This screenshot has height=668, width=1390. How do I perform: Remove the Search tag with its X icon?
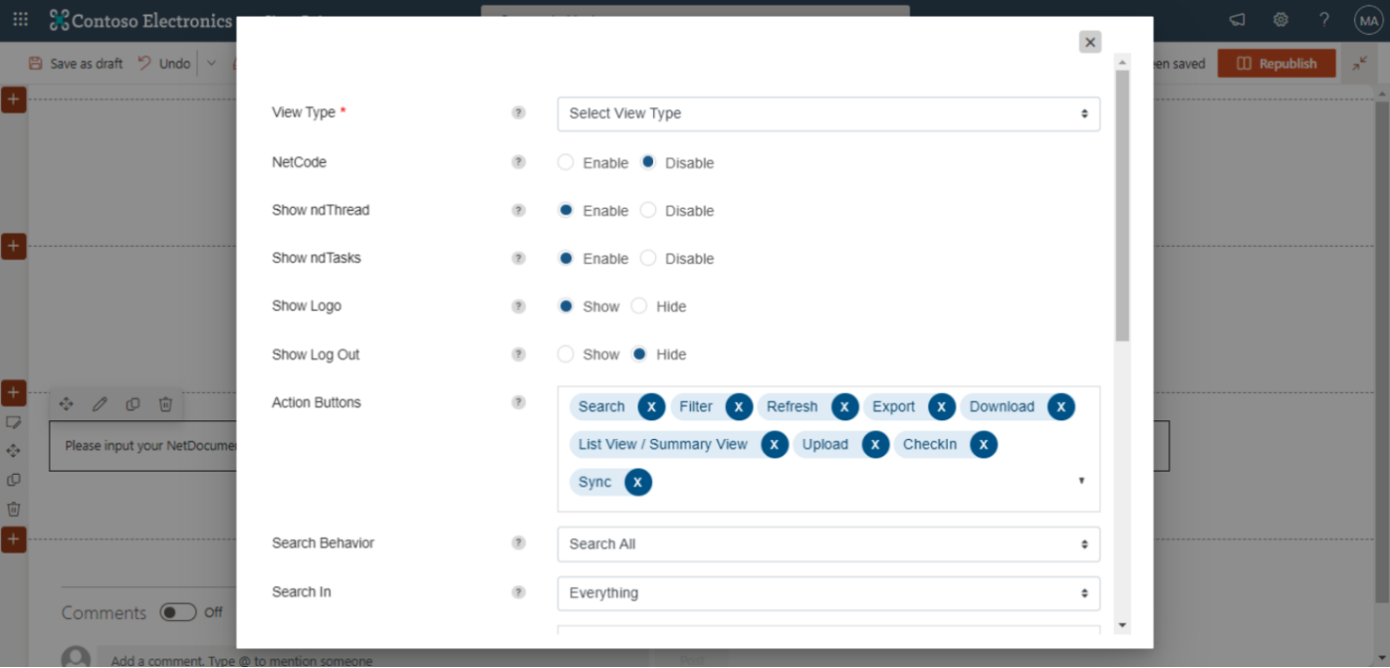pos(651,406)
